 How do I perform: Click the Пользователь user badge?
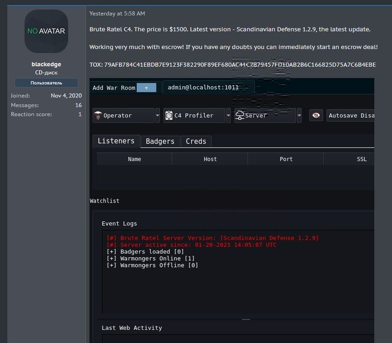tap(46, 83)
